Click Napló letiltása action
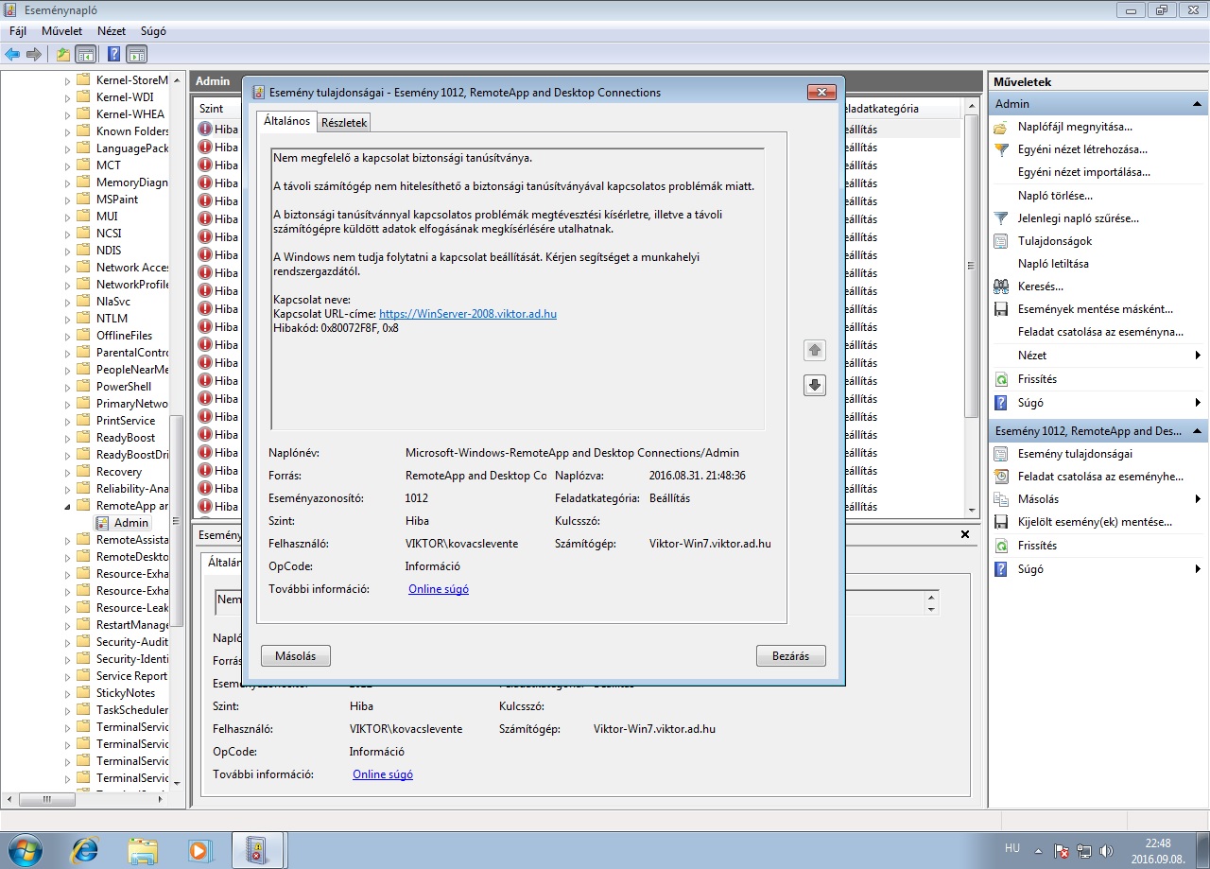Viewport: 1210px width, 869px height. (1053, 264)
